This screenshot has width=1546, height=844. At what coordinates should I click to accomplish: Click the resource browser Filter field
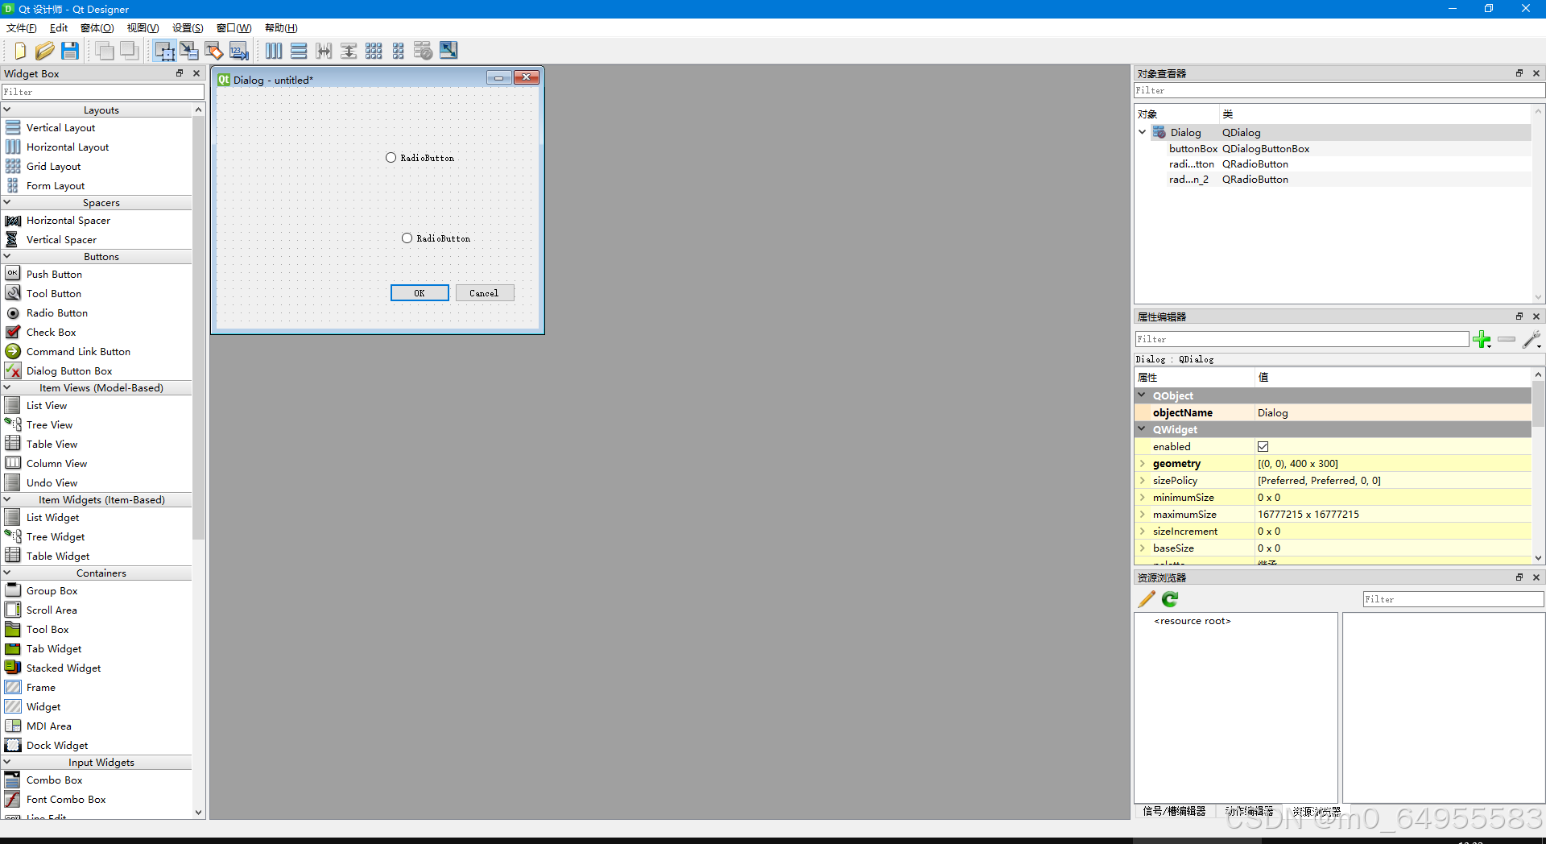[x=1453, y=599]
